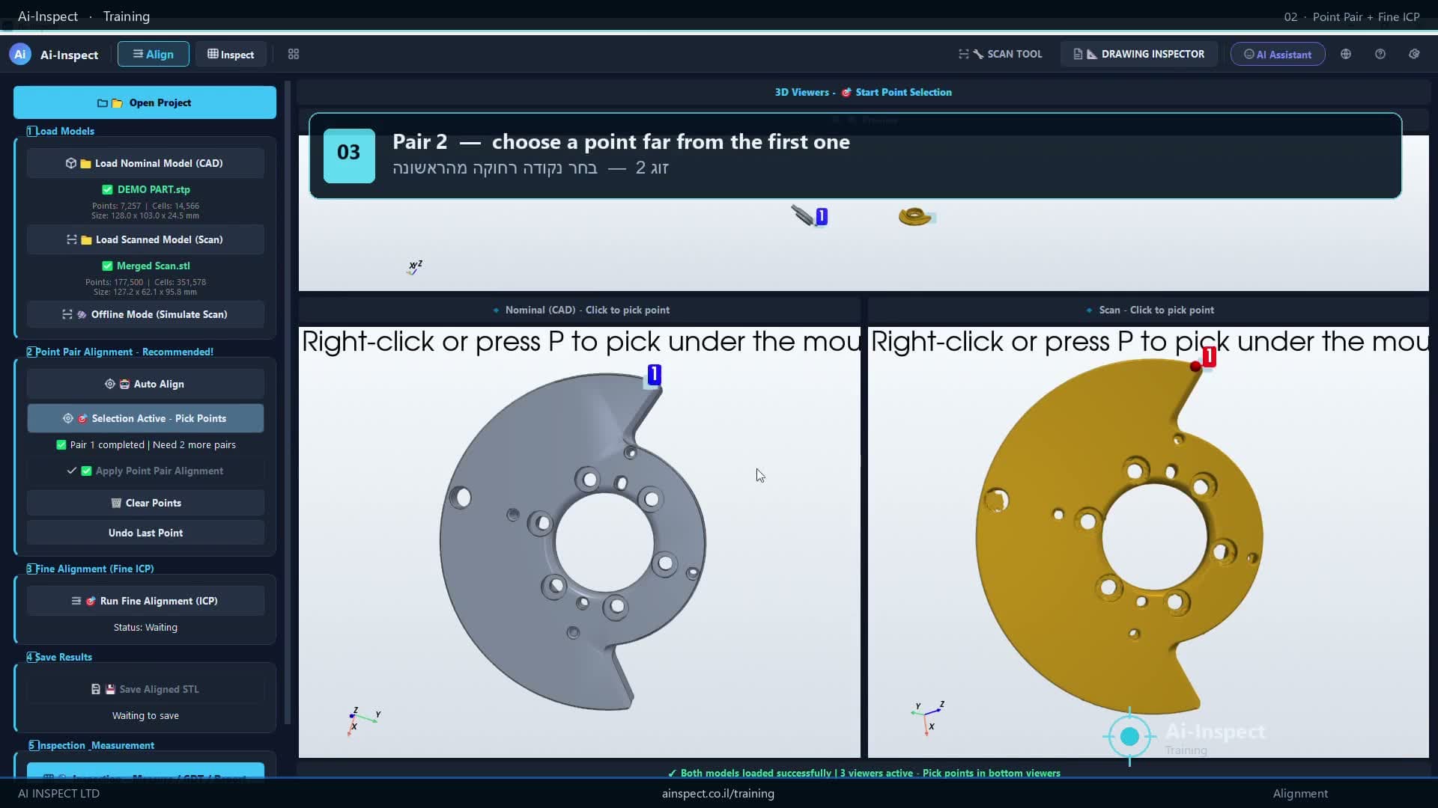Open the DRAWING INSPECTOR
The height and width of the screenshot is (808, 1438).
tap(1138, 54)
